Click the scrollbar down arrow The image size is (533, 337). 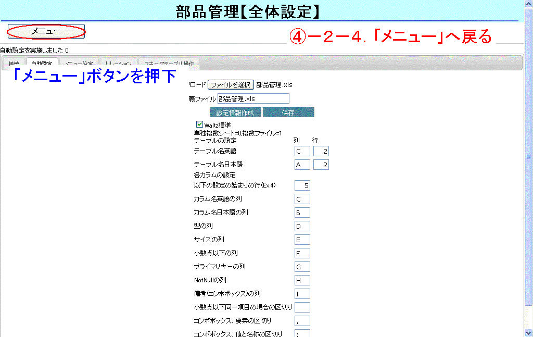click(x=529, y=332)
